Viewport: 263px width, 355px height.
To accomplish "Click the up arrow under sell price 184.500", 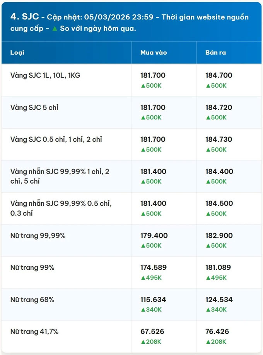I will tap(208, 214).
